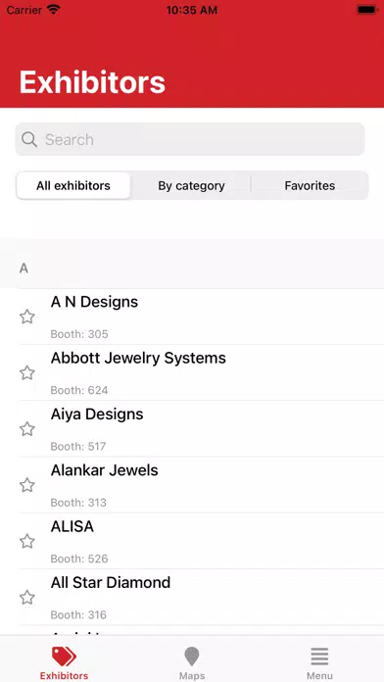The image size is (384, 682).
Task: Select the All exhibitors segment
Action: coord(73,186)
